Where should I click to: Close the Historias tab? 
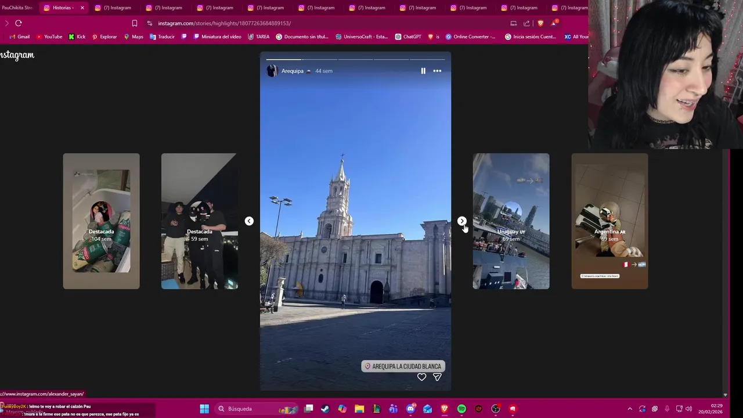click(x=82, y=8)
